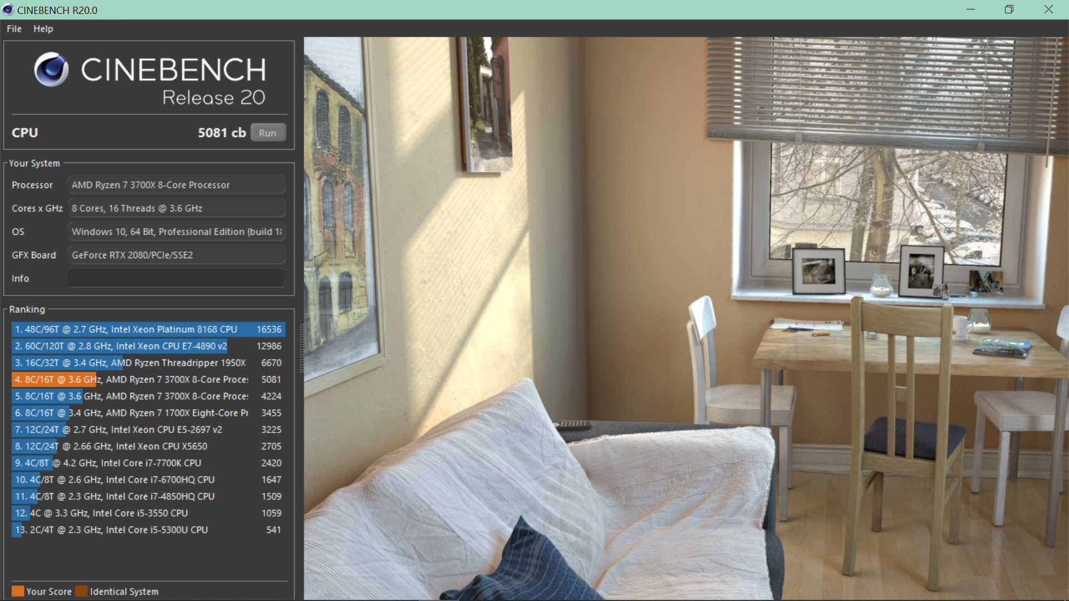Viewport: 1069px width, 601px height.
Task: Select the Intel Xeon Platinum 8168 ranking entry
Action: point(148,329)
